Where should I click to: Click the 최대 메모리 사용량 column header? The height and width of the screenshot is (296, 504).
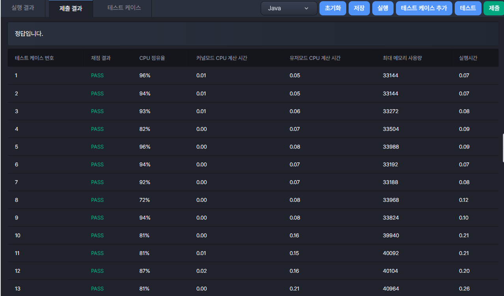(x=402, y=58)
